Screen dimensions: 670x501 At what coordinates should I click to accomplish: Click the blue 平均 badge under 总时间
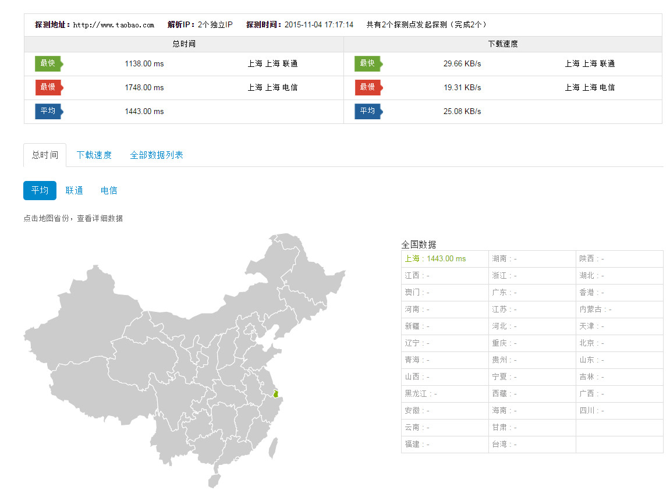(x=48, y=111)
